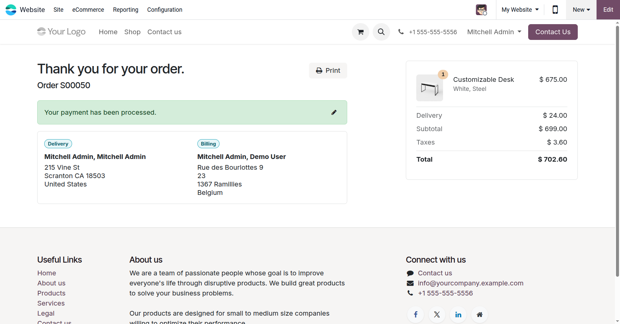Expand Mitchell Admin user dropdown
This screenshot has height=324, width=620.
[494, 32]
